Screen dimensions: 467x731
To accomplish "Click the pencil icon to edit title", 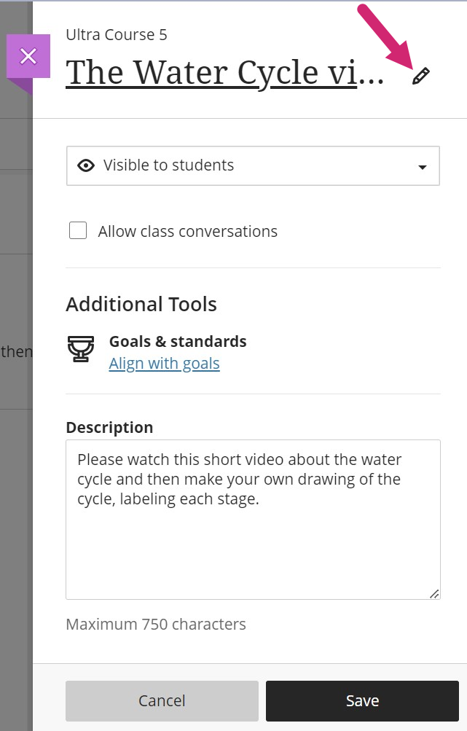I will click(421, 76).
